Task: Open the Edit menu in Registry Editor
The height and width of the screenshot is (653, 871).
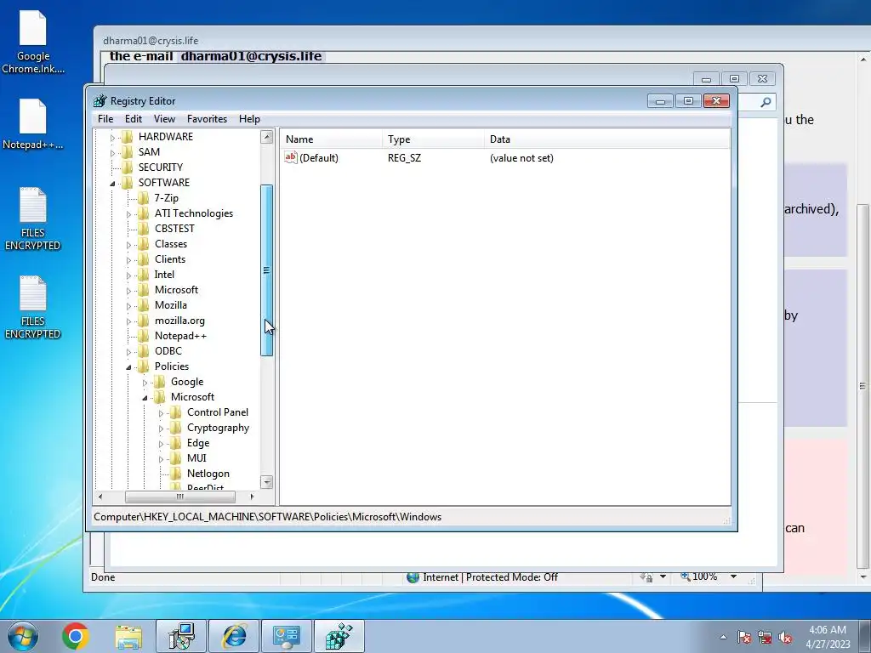Action: [x=133, y=119]
